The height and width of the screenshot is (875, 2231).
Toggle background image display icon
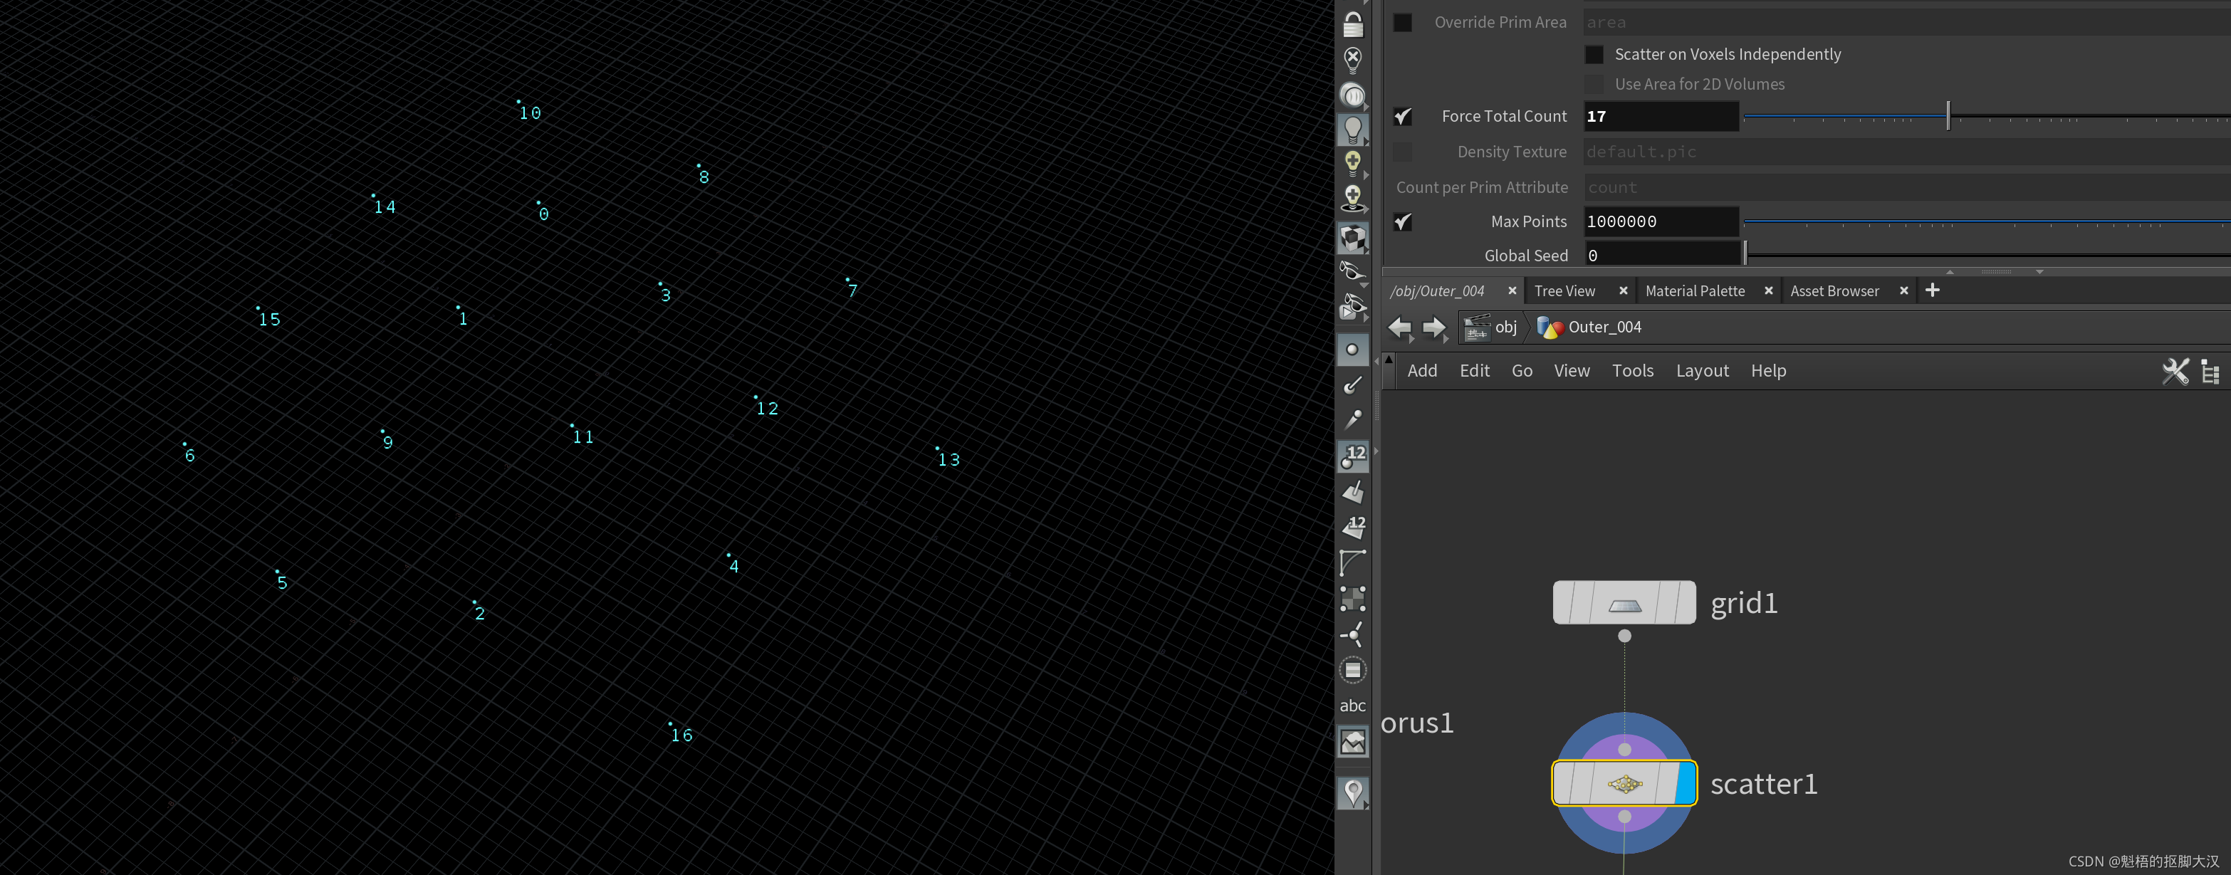click(x=1352, y=742)
